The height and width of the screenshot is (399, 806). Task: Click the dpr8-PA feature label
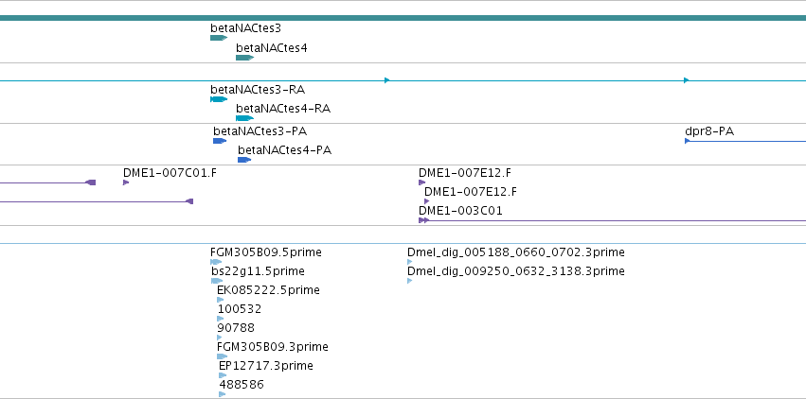pyautogui.click(x=709, y=131)
